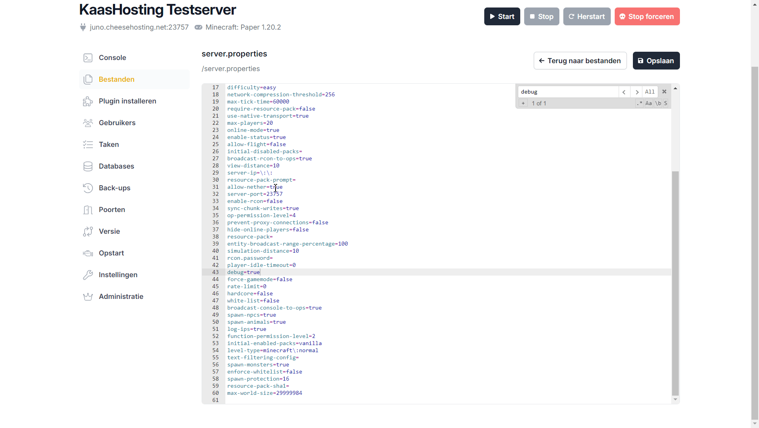759x428 pixels.
Task: Toggle case-sensitive search Aa
Action: (x=648, y=103)
